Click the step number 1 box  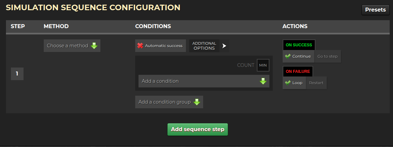pos(17,73)
